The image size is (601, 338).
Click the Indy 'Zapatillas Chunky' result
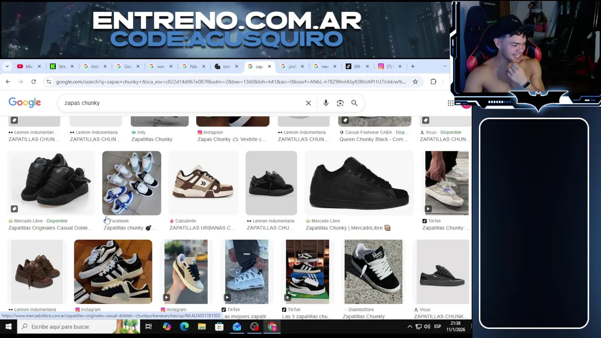pos(152,139)
